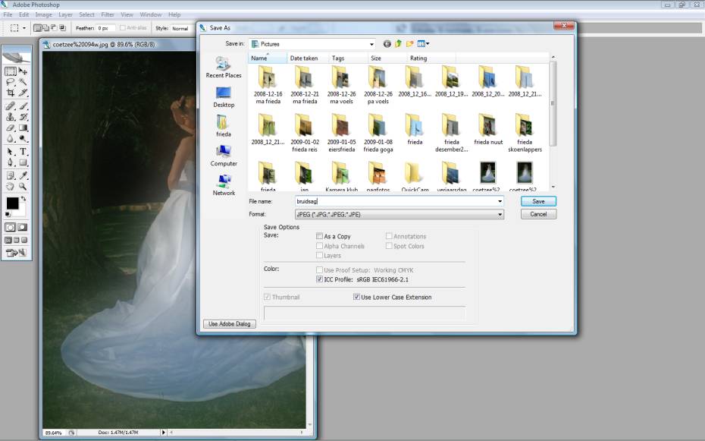Cancel the Save As dialog
705x441 pixels.
click(x=538, y=214)
